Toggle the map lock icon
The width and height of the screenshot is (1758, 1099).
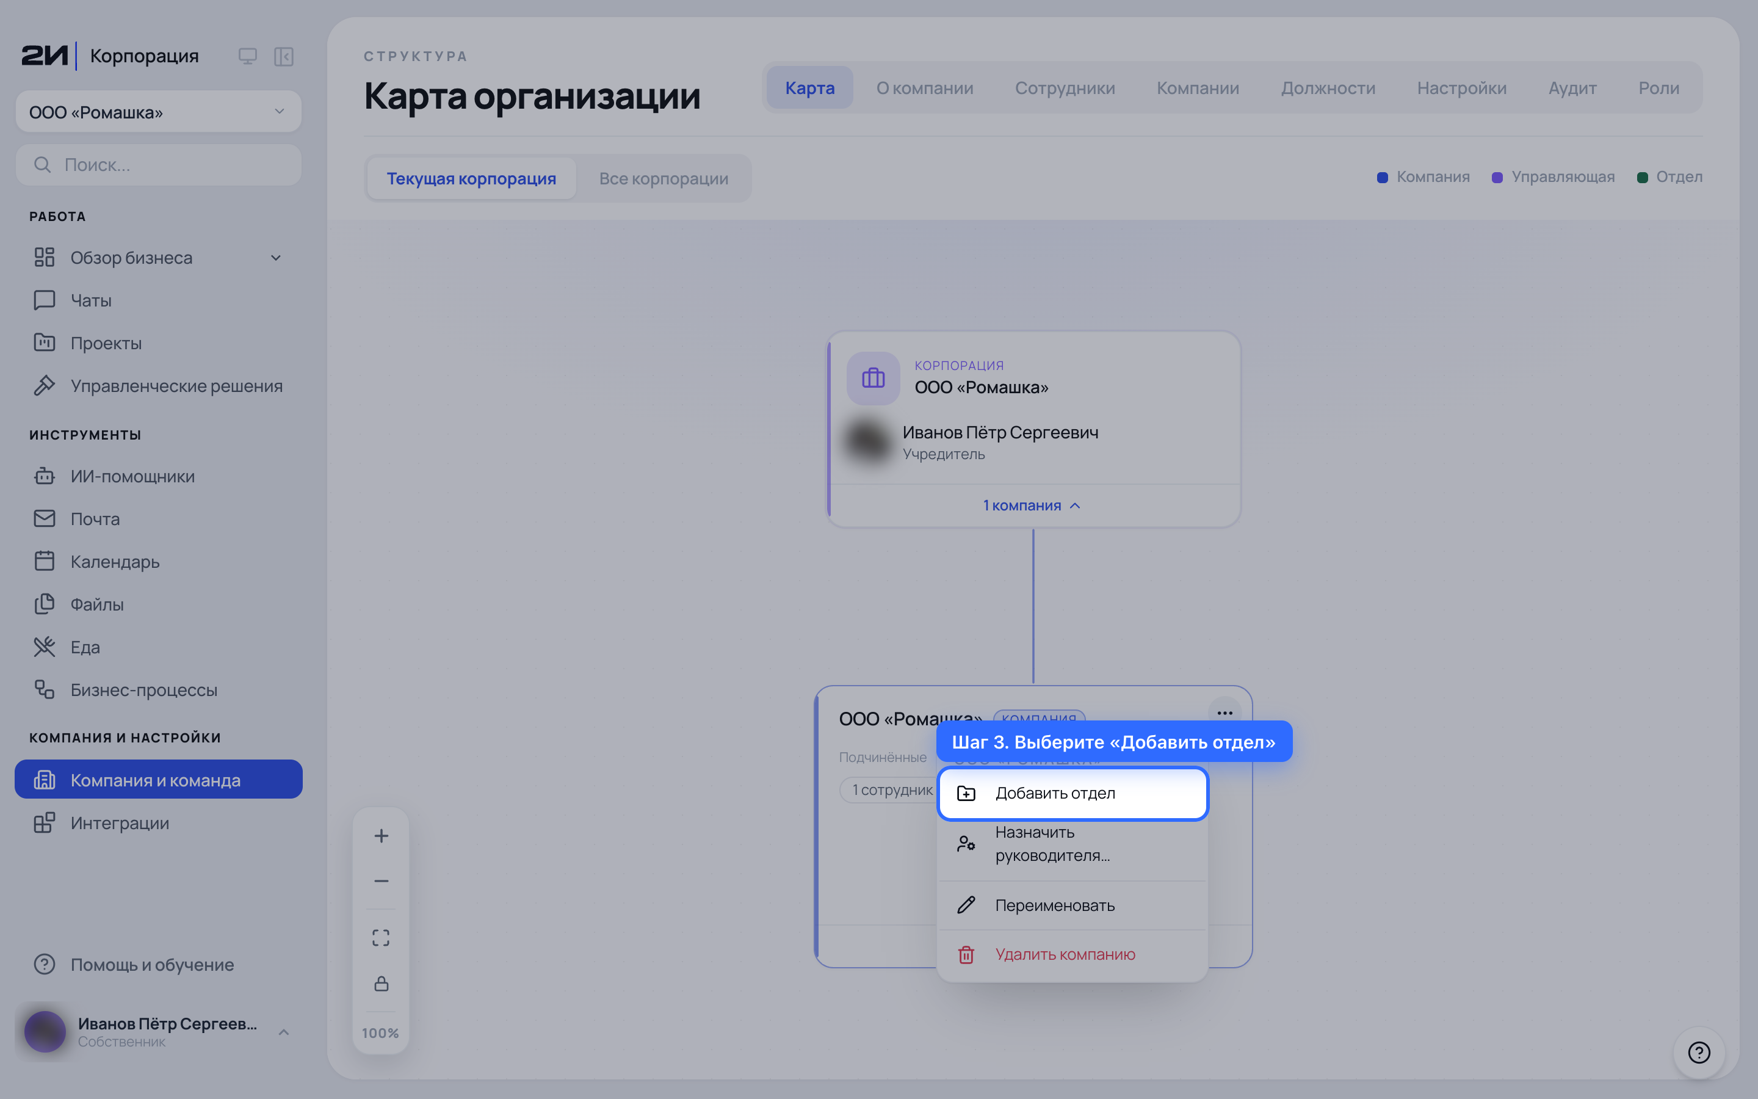(381, 984)
